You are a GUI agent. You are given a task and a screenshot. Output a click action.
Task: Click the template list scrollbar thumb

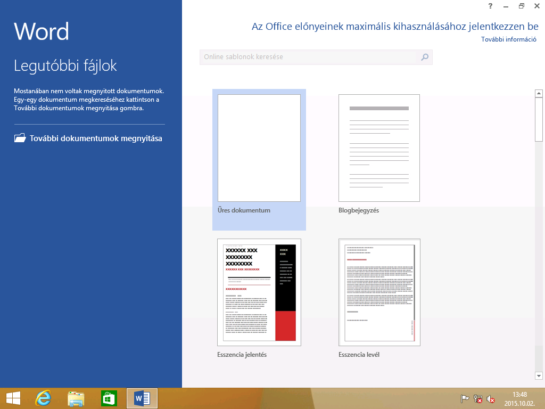coord(539,119)
